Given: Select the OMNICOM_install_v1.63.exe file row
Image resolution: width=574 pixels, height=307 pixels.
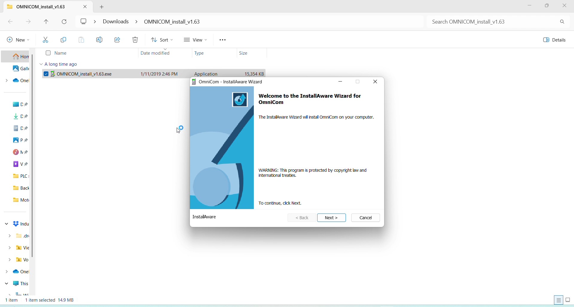Looking at the screenshot, I should point(154,74).
